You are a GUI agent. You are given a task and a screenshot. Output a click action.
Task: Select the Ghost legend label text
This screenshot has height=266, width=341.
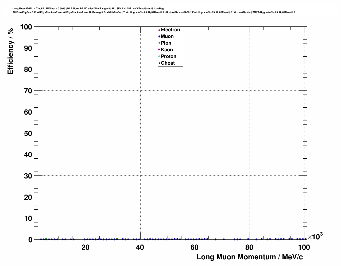pyautogui.click(x=168, y=63)
